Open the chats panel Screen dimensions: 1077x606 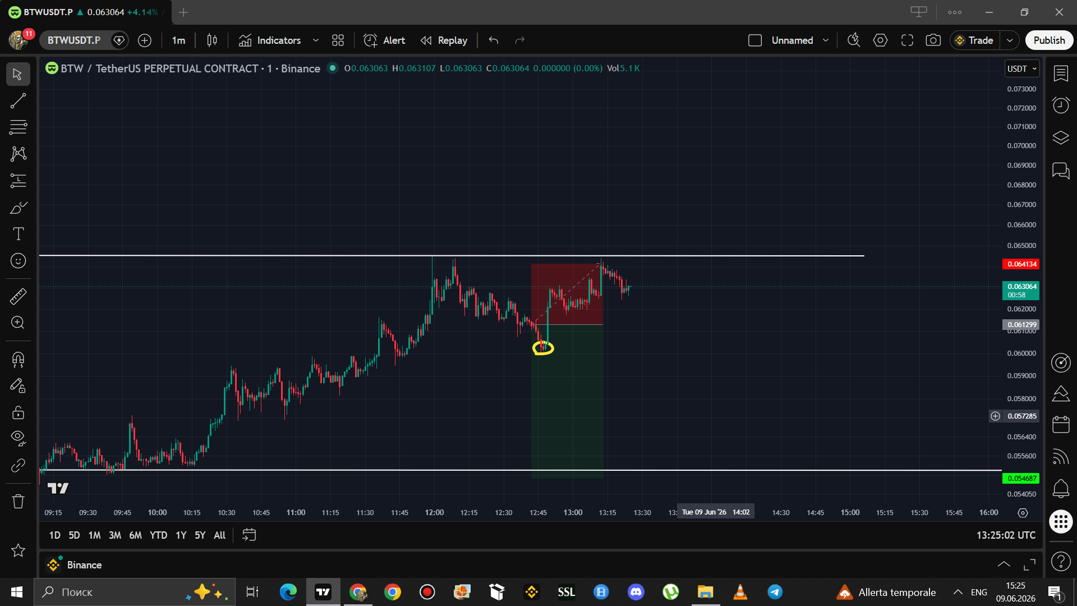click(x=1061, y=171)
